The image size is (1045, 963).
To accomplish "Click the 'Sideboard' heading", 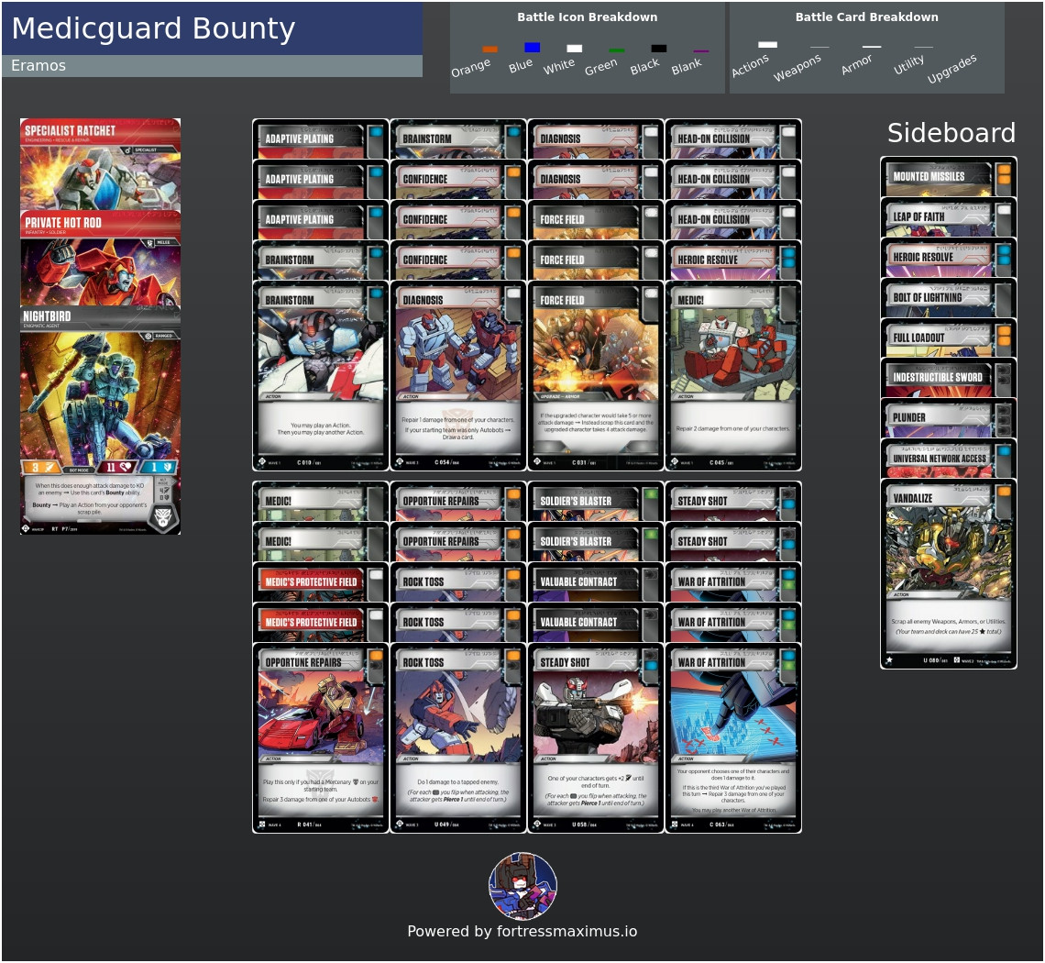I will (951, 133).
